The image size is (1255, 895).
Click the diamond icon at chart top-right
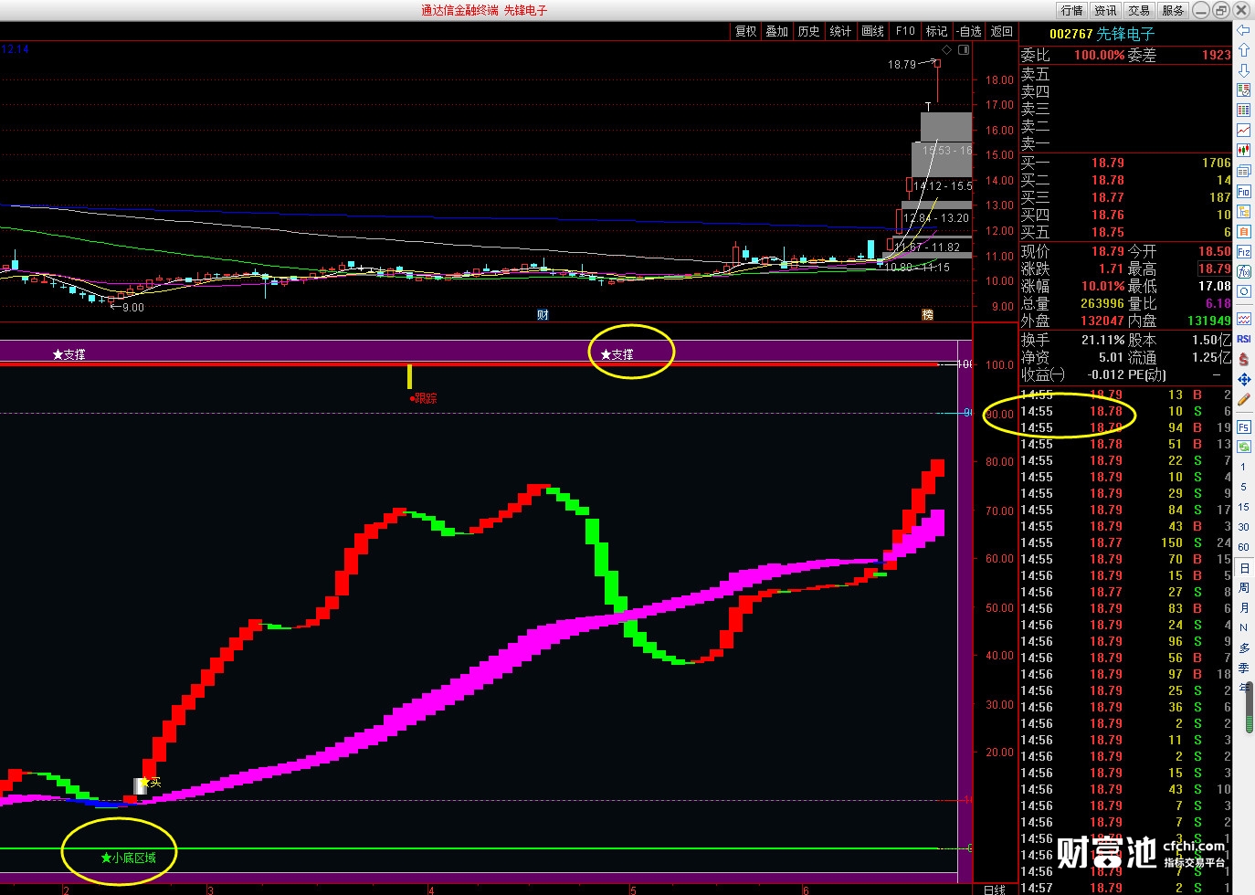pos(947,50)
